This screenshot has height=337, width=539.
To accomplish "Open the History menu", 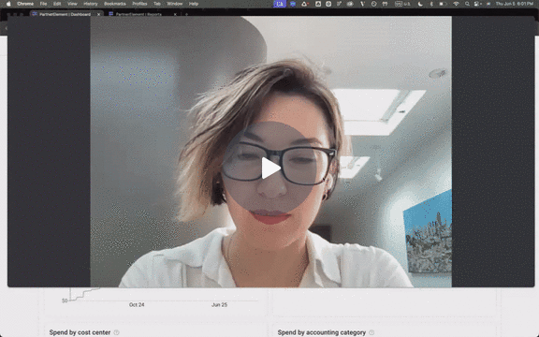I will 91,4.
